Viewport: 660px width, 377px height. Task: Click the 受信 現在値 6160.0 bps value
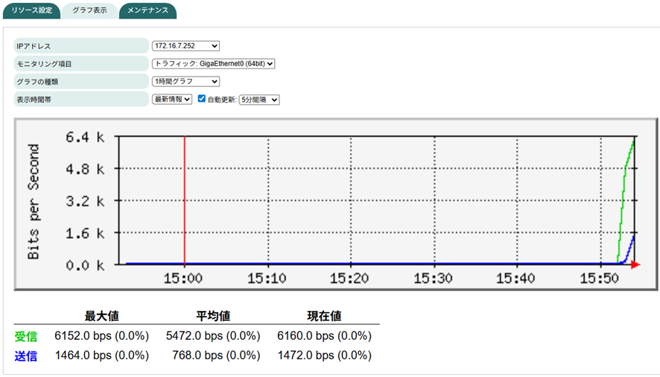324,336
